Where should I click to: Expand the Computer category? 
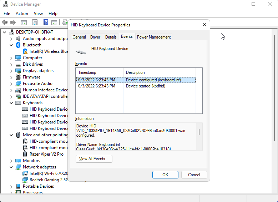[x=11, y=58]
